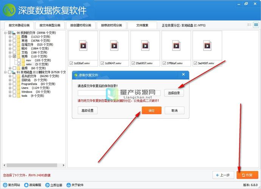Expand the Windows tree node
The width and height of the screenshot is (261, 189).
(x=10, y=92)
